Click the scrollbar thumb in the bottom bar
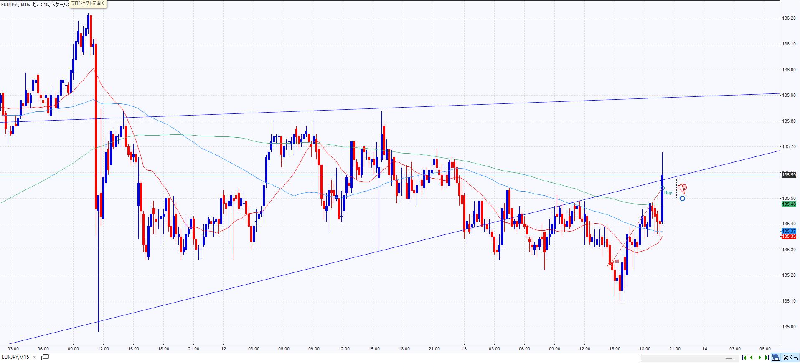The width and height of the screenshot is (800, 363). pos(729,358)
